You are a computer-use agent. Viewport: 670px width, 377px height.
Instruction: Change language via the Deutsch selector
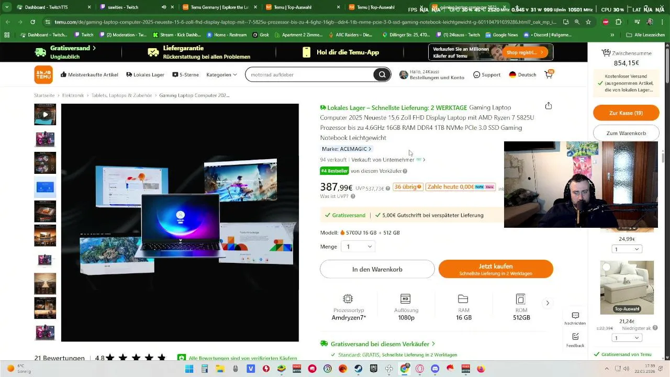point(522,74)
